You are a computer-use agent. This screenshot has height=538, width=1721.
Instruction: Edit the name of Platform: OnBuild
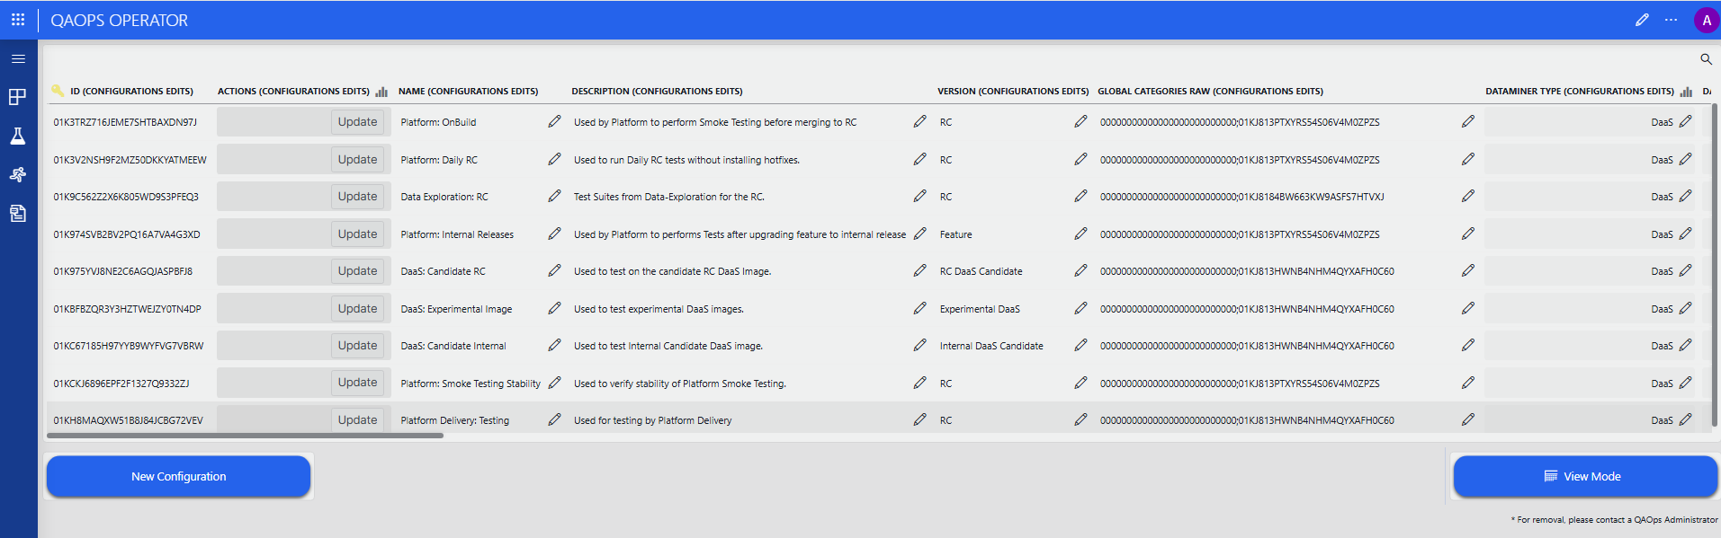[554, 121]
